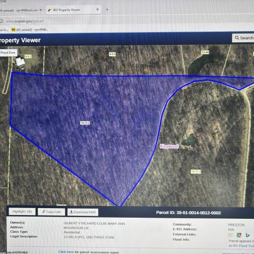Open the Bing Maps external link icon
The width and height of the screenshot is (254, 254).
(x=248, y=235)
